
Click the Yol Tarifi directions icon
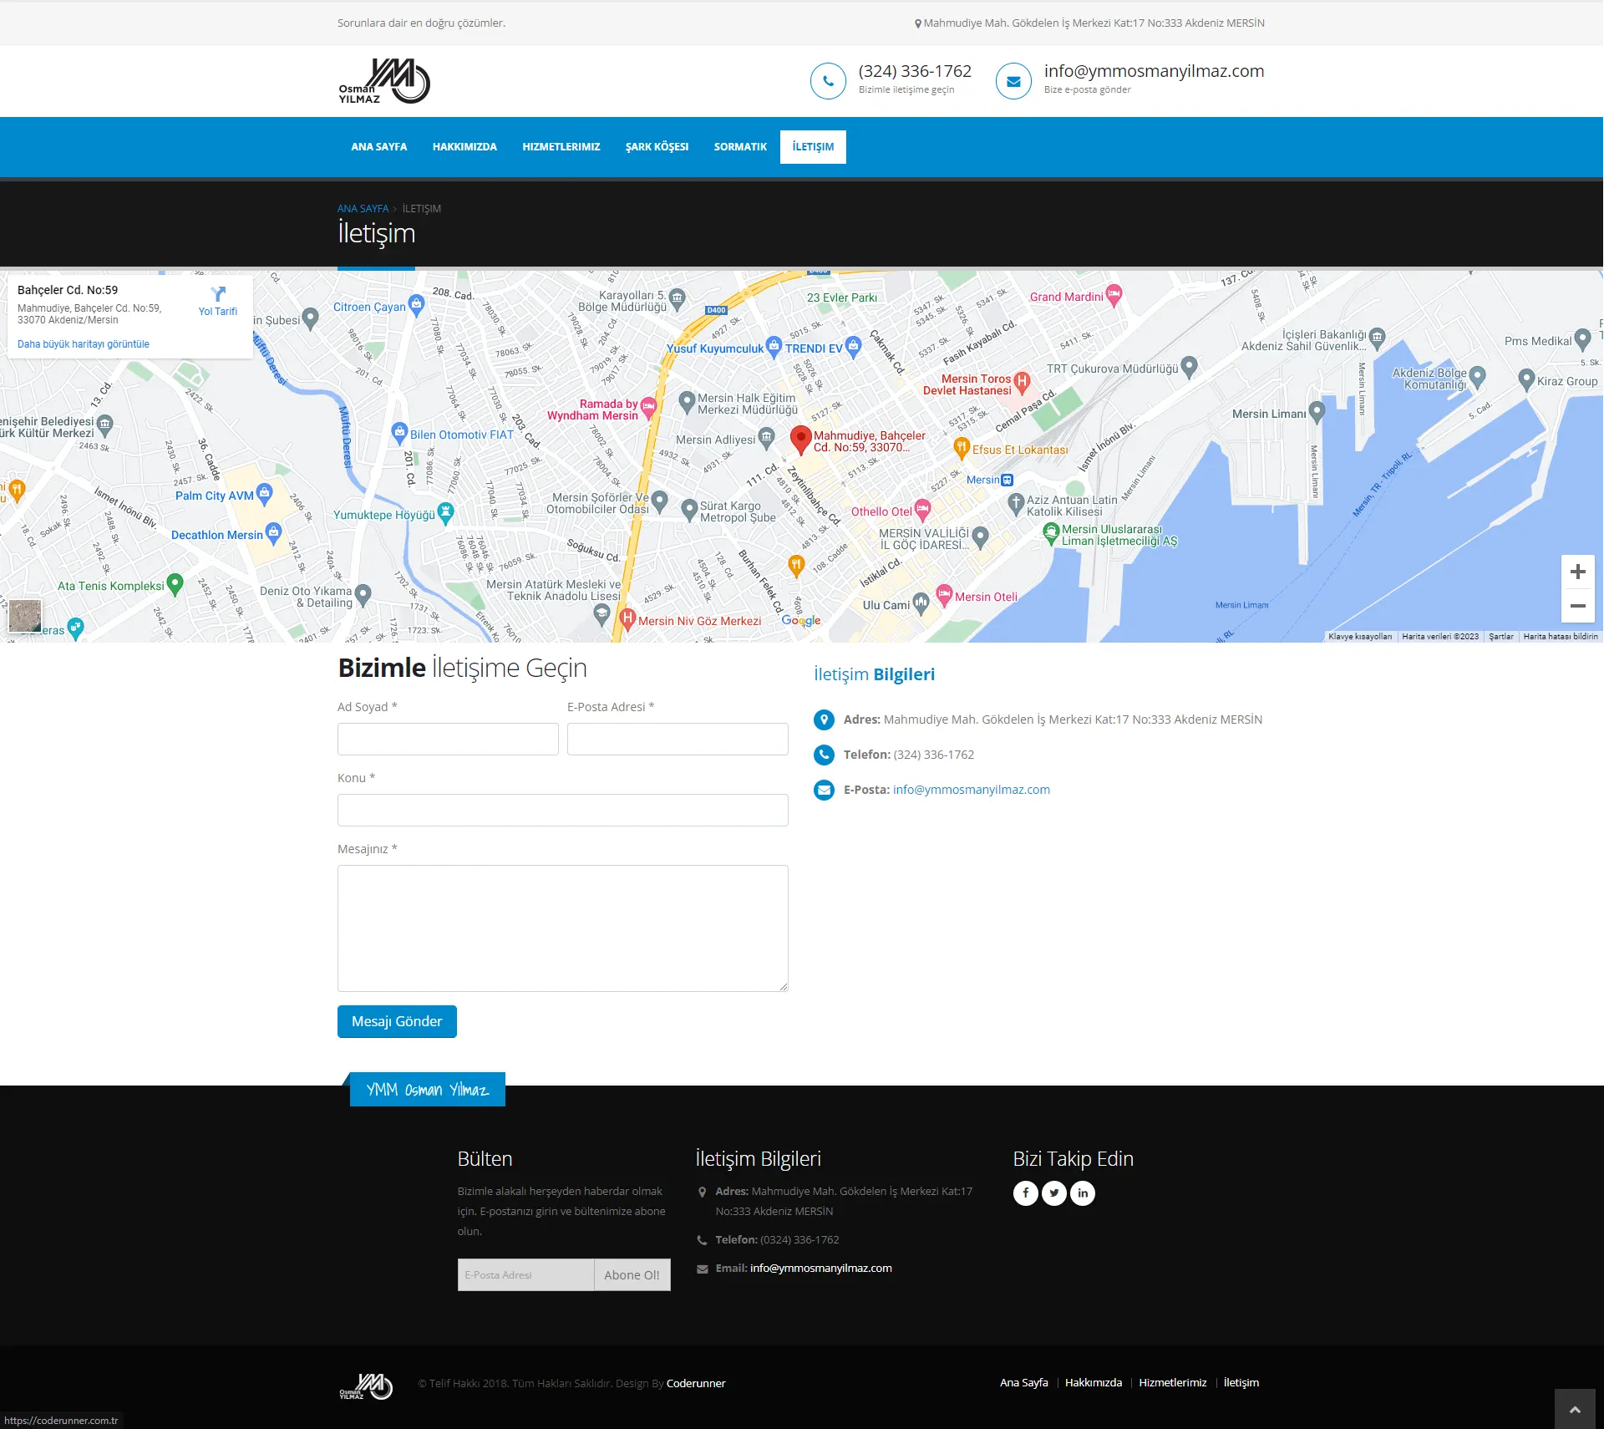point(218,295)
